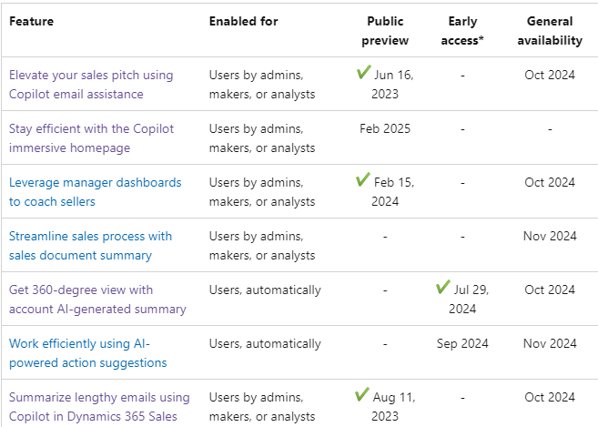Screen dimensions: 598x427
Task: Open 'Stay efficient with the Copilot immersive homepage' link
Action: pyautogui.click(x=92, y=138)
